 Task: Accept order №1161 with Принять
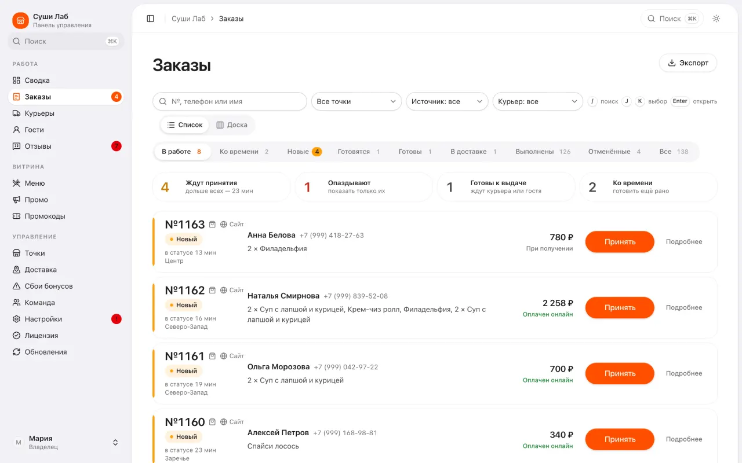coord(620,373)
